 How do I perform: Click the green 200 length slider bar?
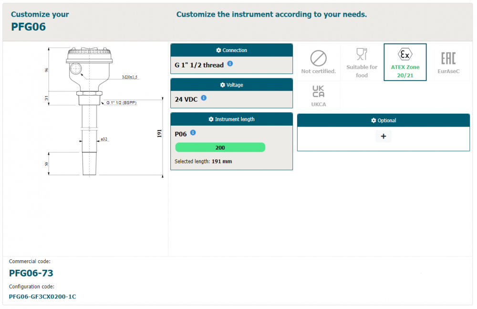220,148
